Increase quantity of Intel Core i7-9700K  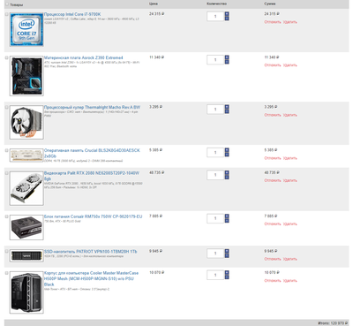227,14
